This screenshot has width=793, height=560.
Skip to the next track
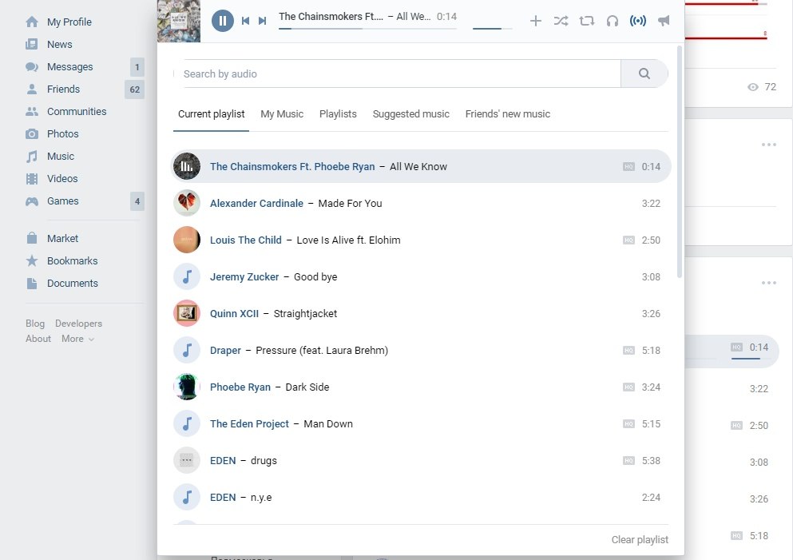(262, 21)
